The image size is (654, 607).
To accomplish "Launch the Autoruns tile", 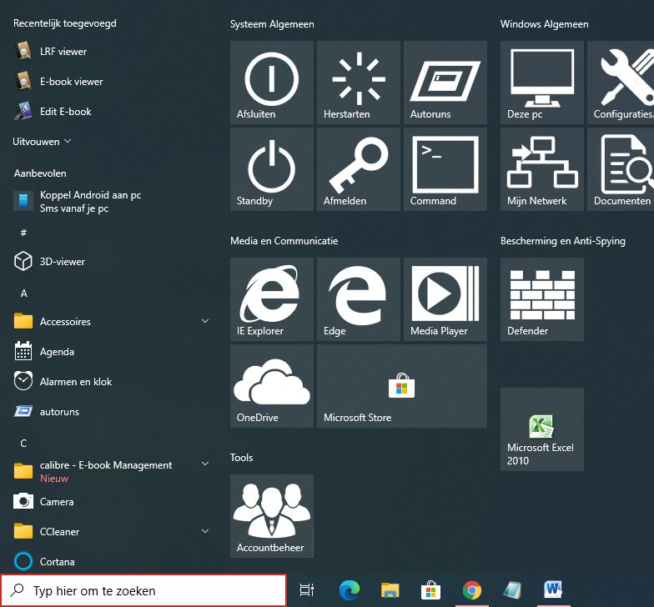I will (445, 82).
